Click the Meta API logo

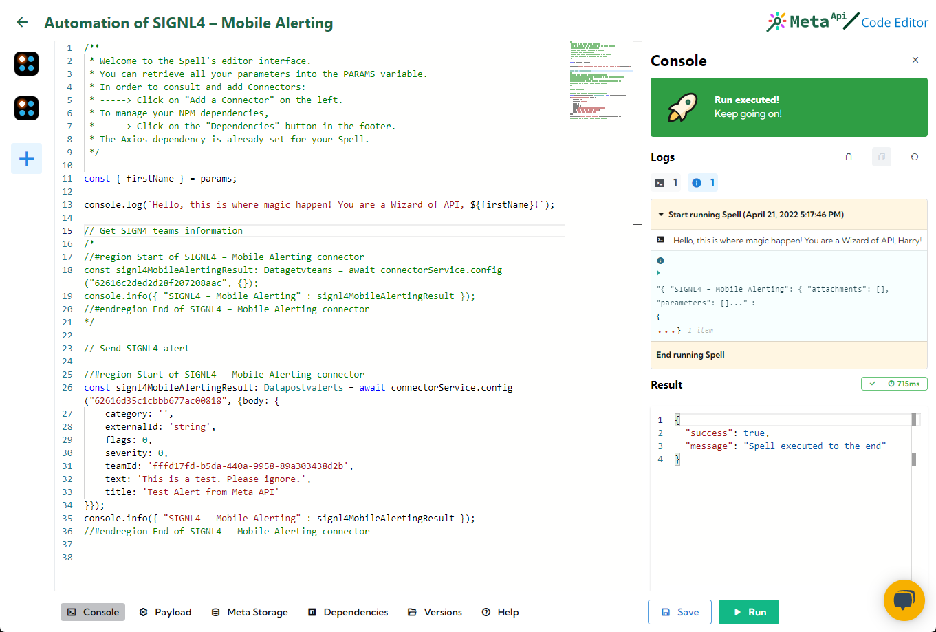click(x=812, y=22)
